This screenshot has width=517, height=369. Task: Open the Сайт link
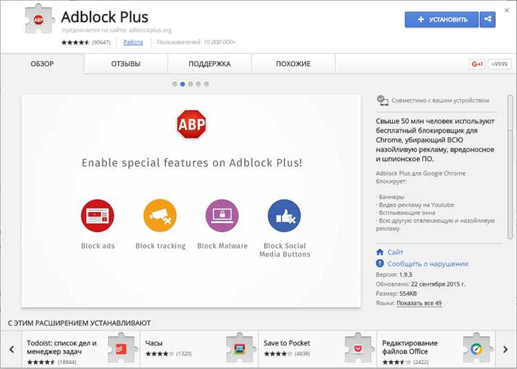point(395,252)
